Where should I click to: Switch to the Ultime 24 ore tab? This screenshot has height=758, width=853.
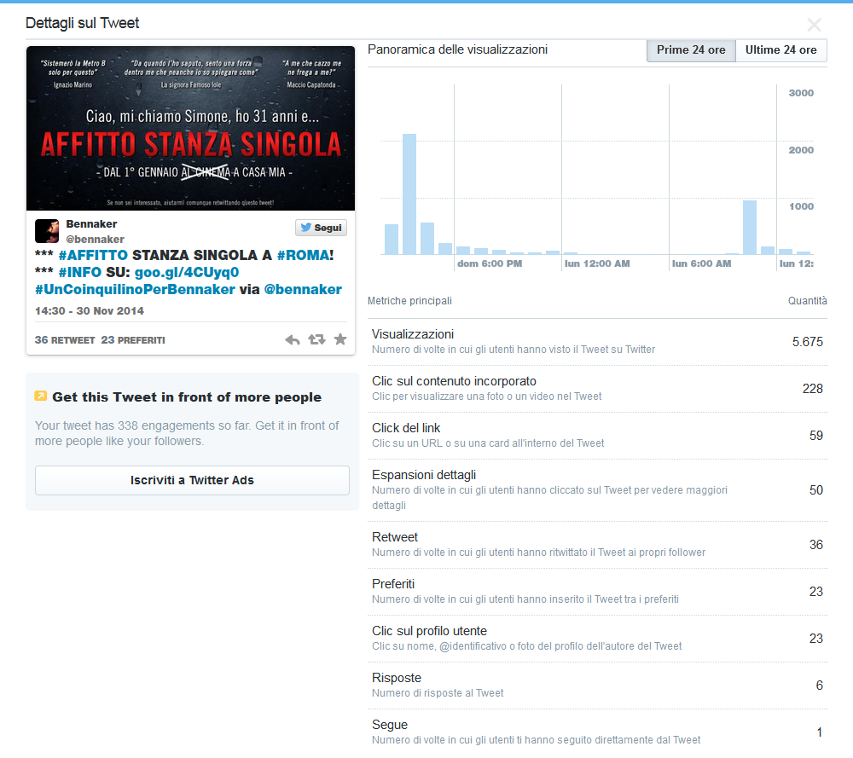[780, 49]
